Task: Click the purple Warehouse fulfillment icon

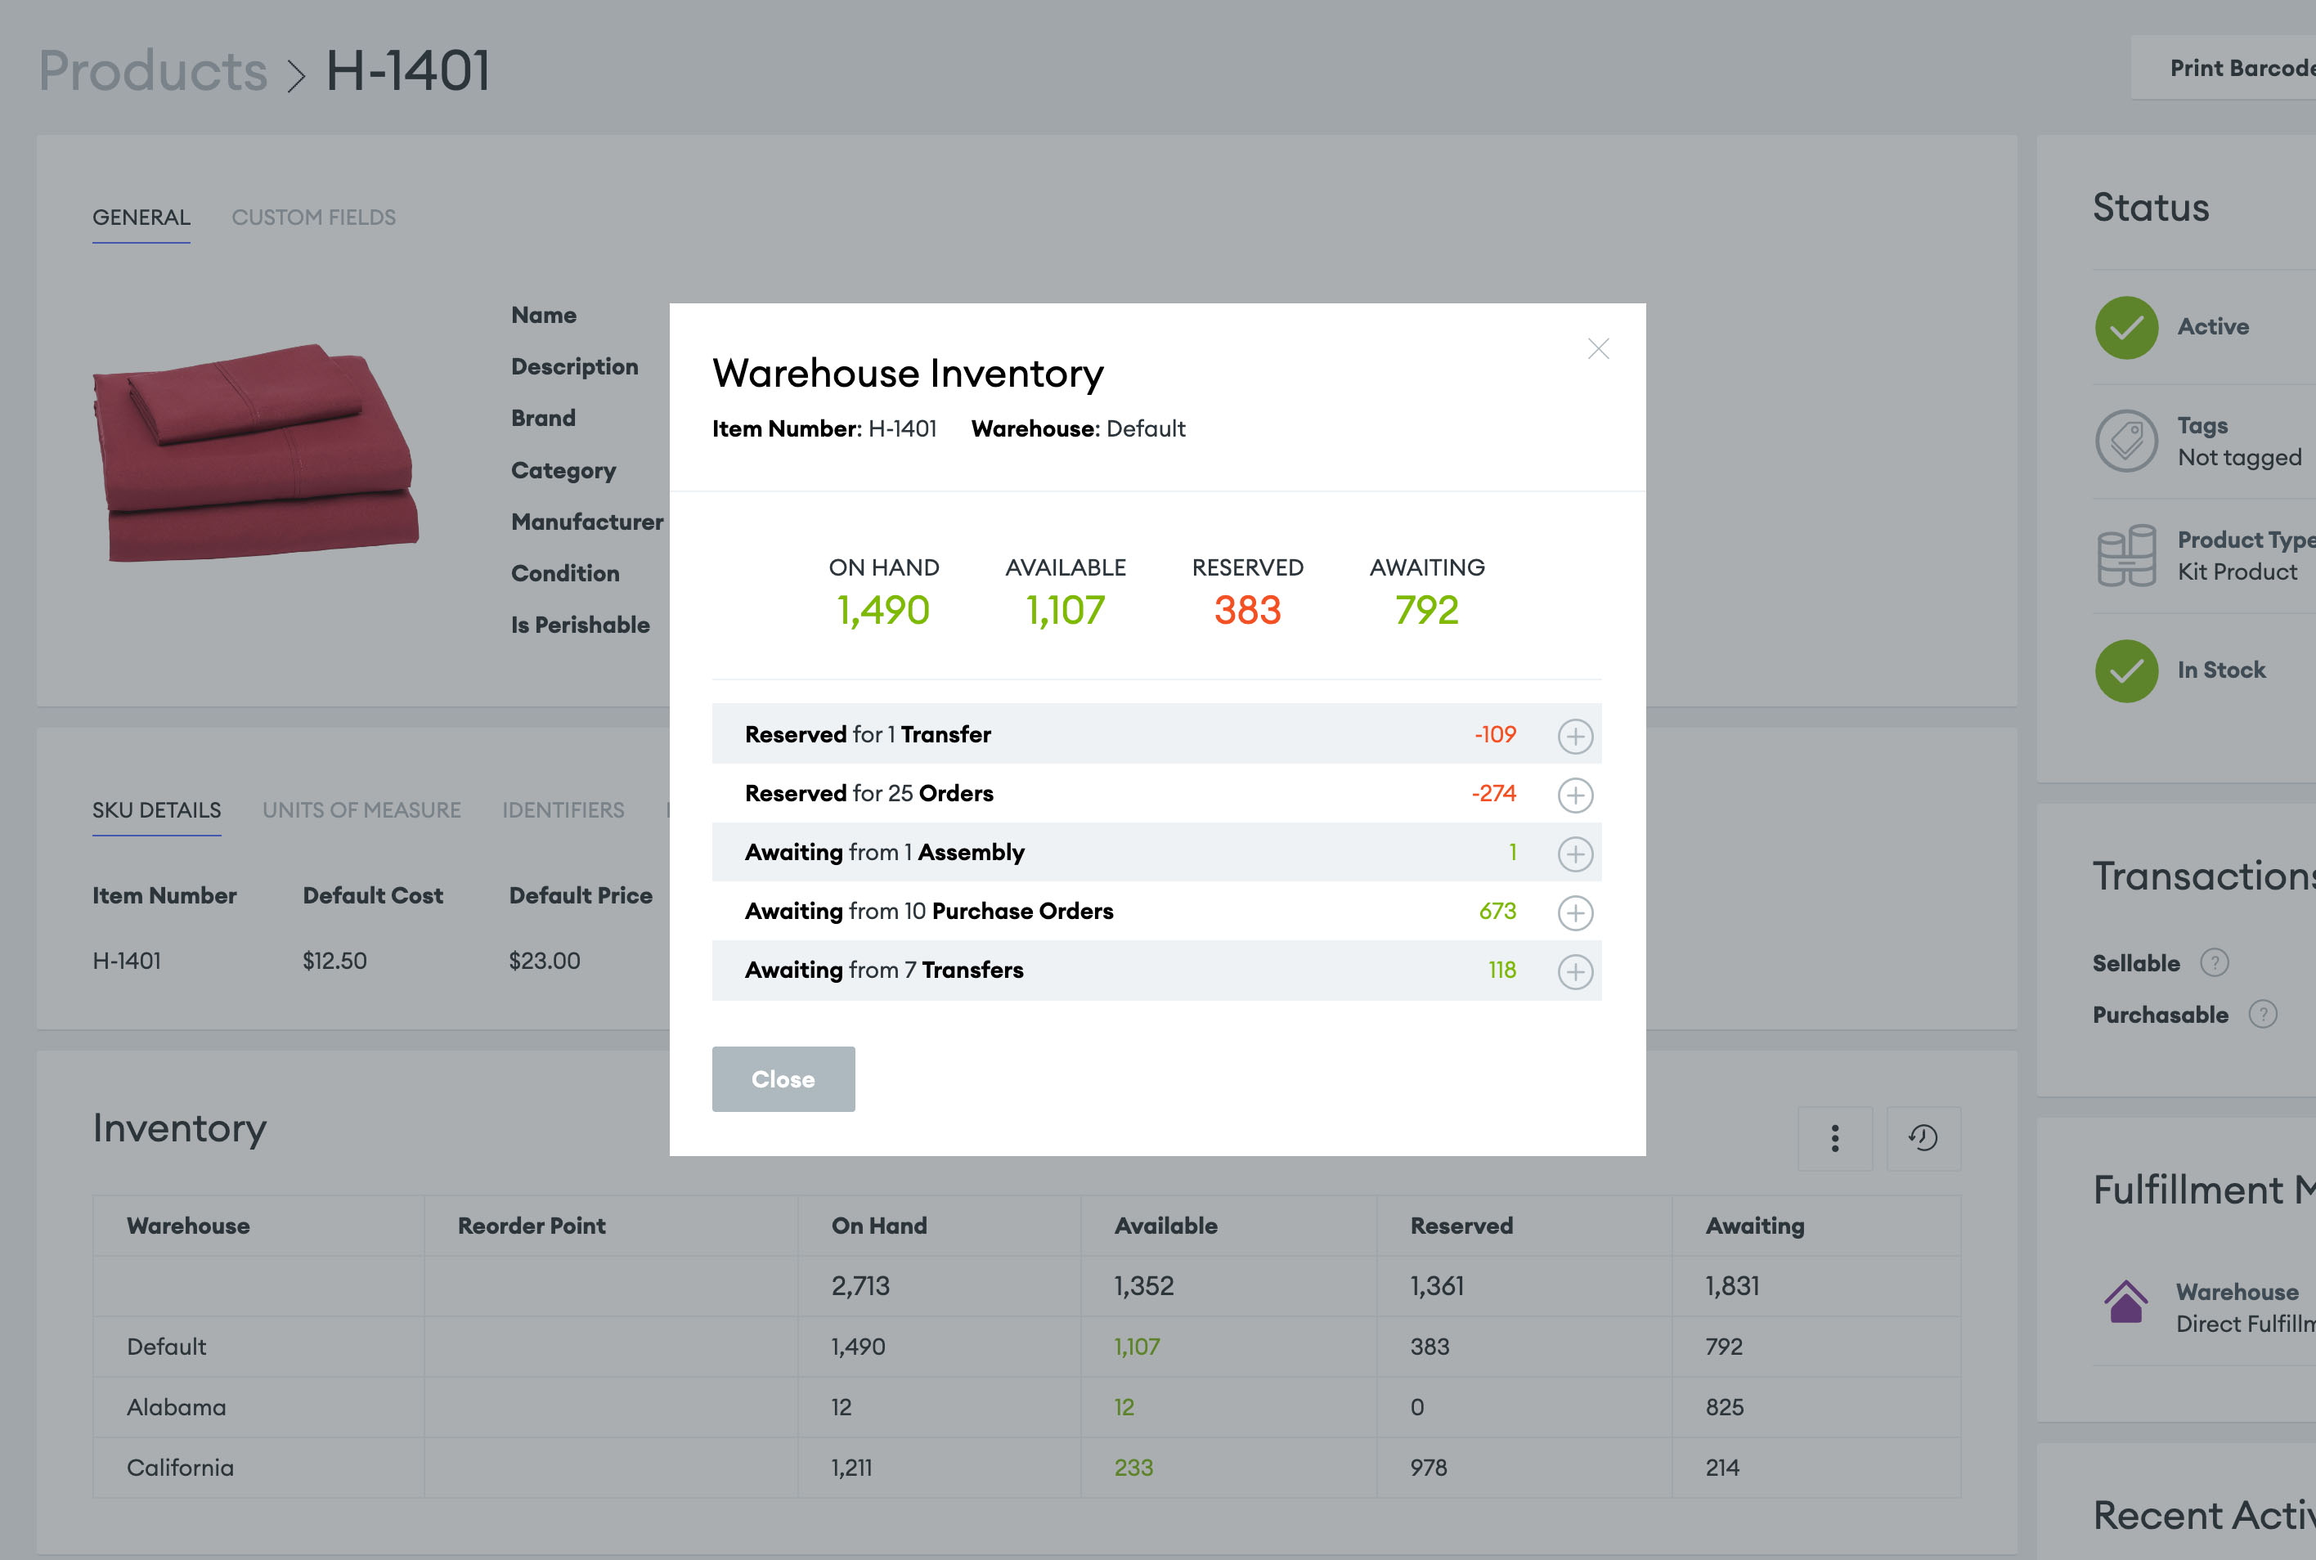Action: click(2127, 1302)
